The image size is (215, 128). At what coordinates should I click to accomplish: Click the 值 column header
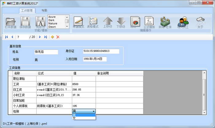tap(84, 73)
